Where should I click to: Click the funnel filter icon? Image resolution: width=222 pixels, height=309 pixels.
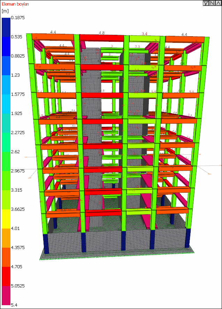pos(206,3)
